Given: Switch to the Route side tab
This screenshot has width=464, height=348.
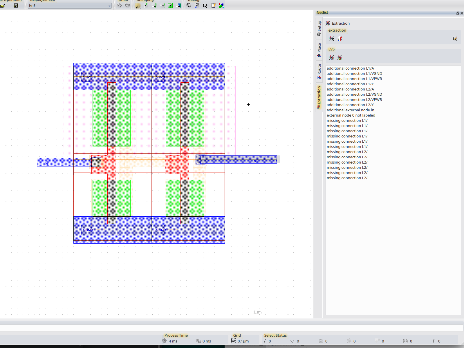Looking at the screenshot, I should [x=319, y=71].
